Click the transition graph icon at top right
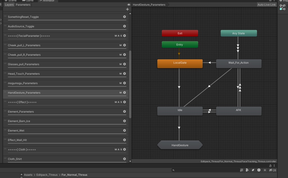Image resolution: width=288 pixels, height=178 pixels. [x=282, y=7]
